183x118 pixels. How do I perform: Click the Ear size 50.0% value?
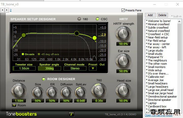click(x=123, y=71)
